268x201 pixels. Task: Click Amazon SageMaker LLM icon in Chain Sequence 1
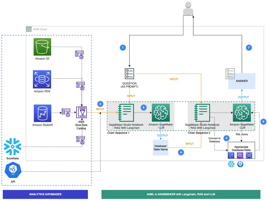click(x=160, y=113)
